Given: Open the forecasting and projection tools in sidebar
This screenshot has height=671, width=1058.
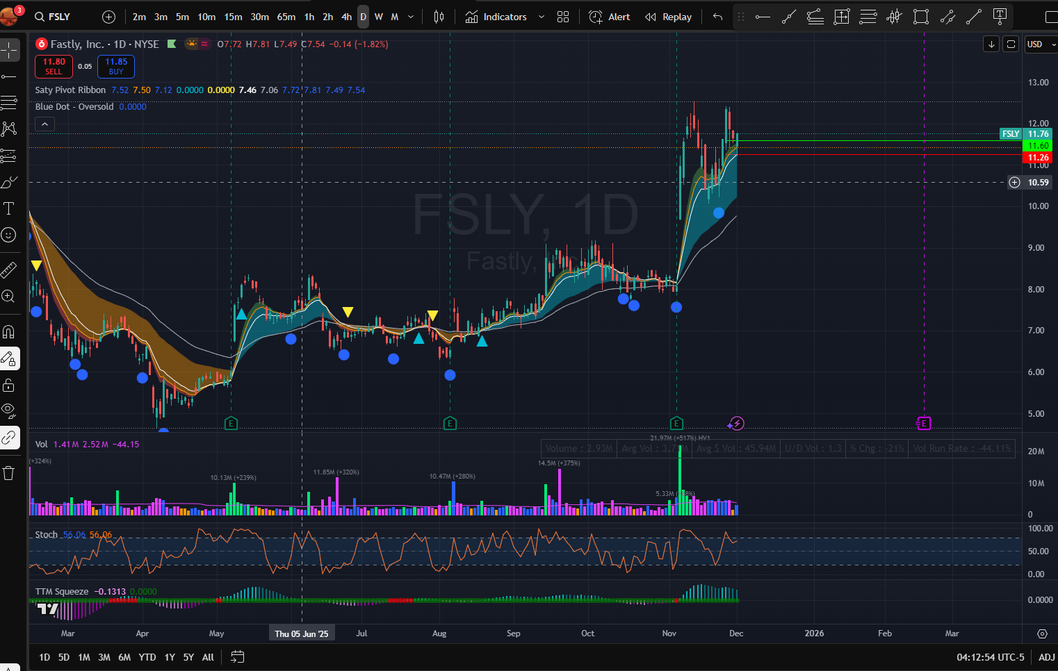Looking at the screenshot, I should (x=9, y=156).
